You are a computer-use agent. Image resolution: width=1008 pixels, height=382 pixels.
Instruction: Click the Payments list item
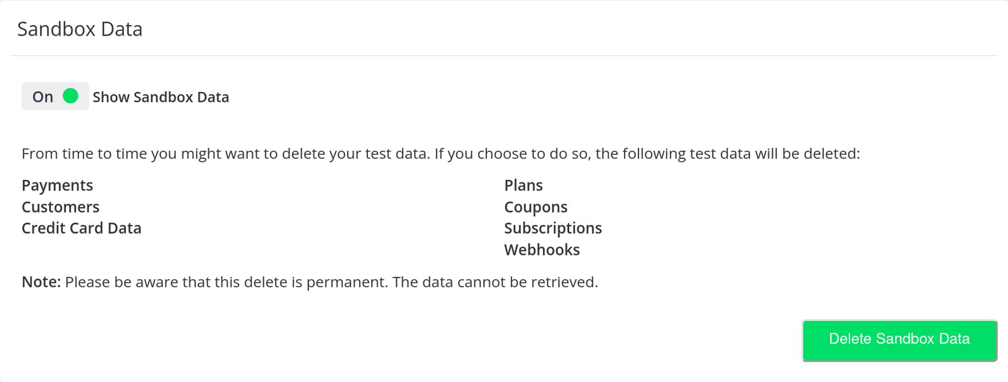pos(57,185)
